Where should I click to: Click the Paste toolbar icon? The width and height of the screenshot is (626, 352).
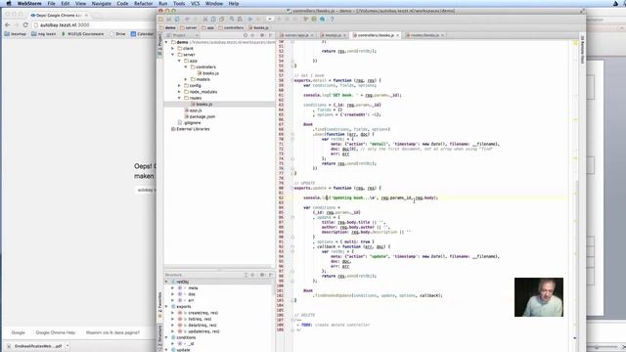tap(221, 20)
